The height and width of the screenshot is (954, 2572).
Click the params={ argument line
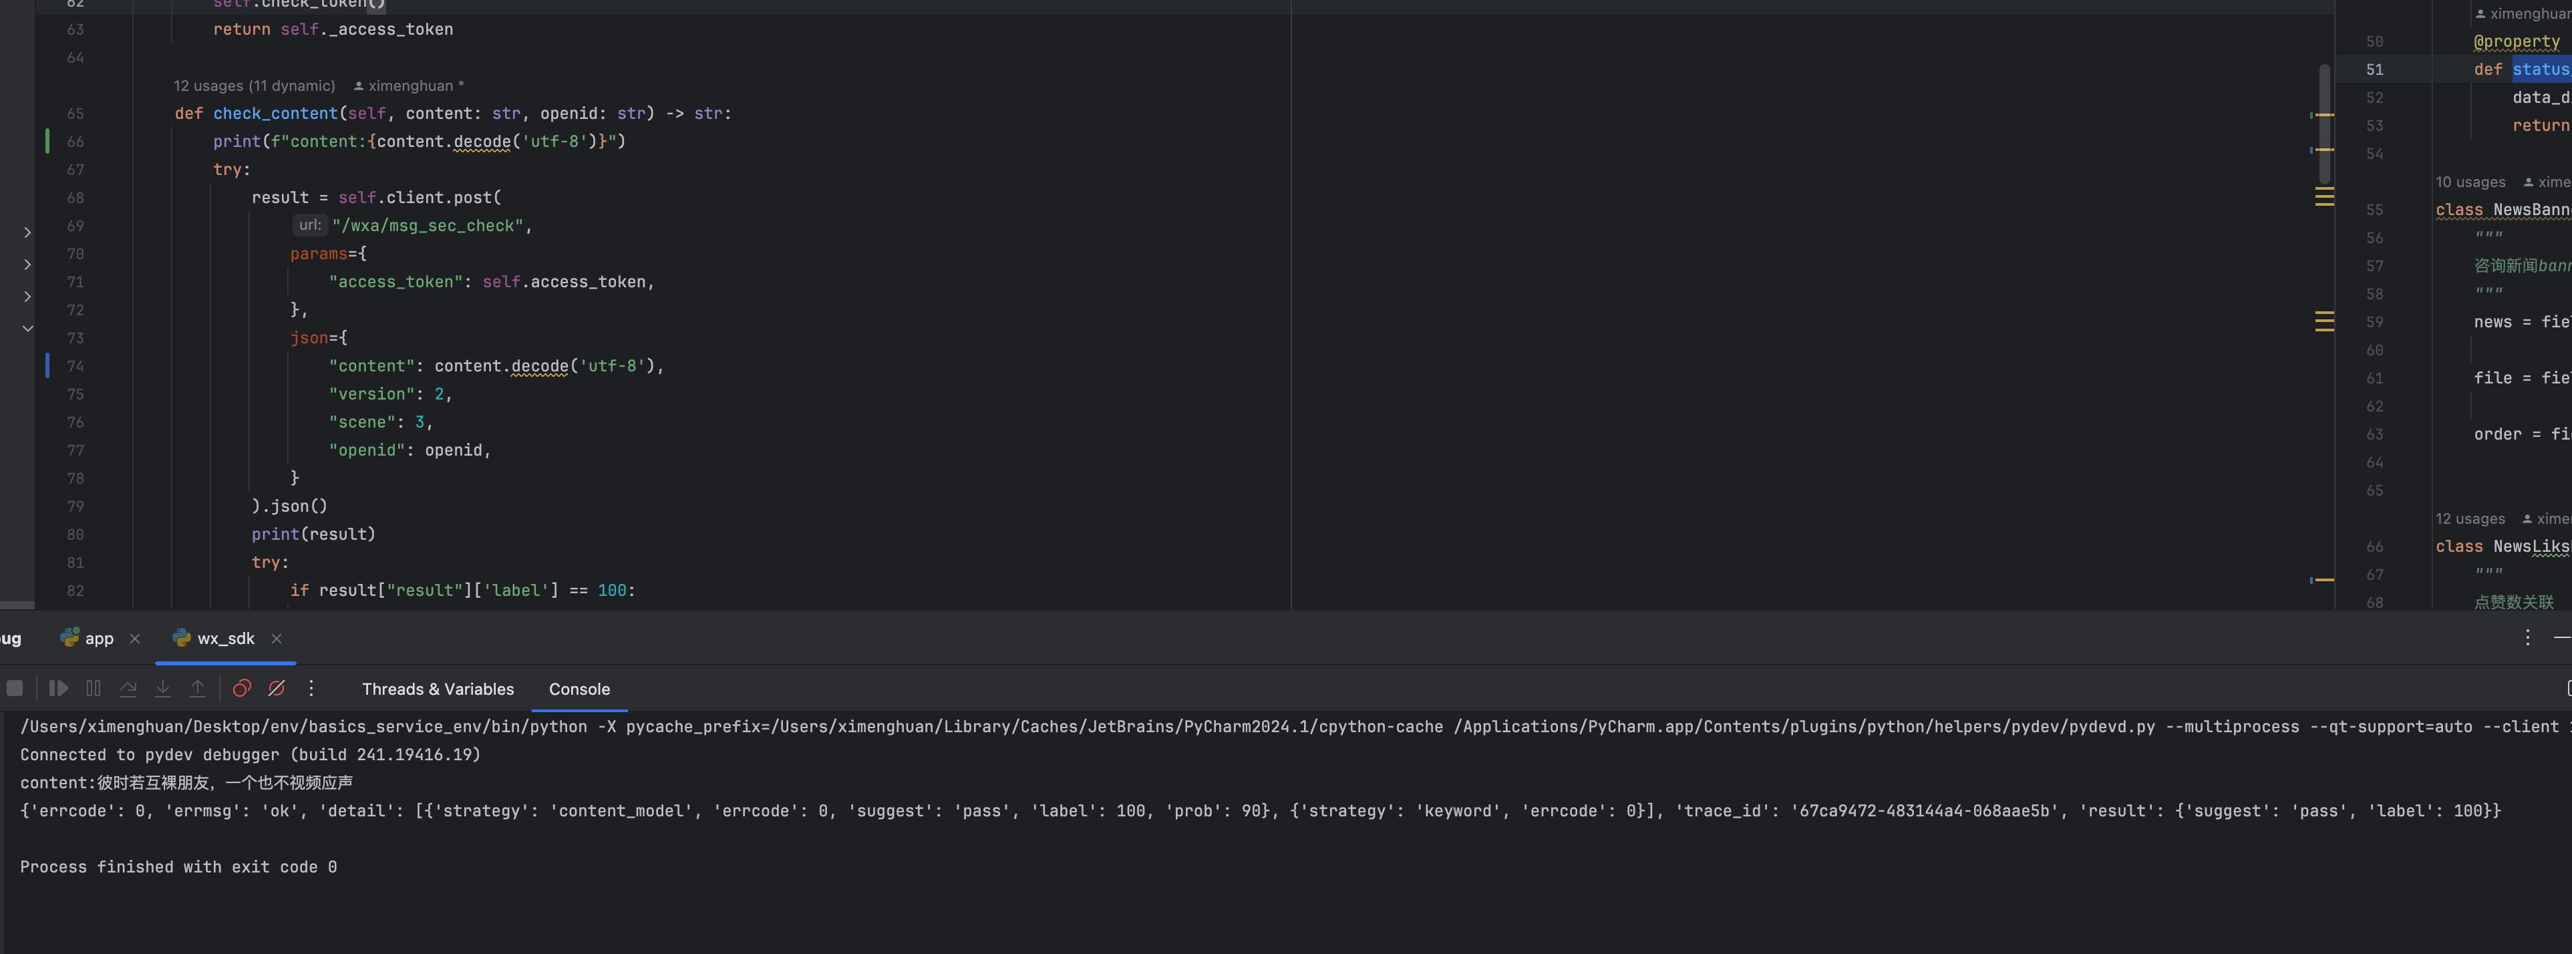tap(329, 254)
